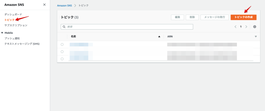
Task: Click the トピックの作成 button
Action: coord(243,17)
